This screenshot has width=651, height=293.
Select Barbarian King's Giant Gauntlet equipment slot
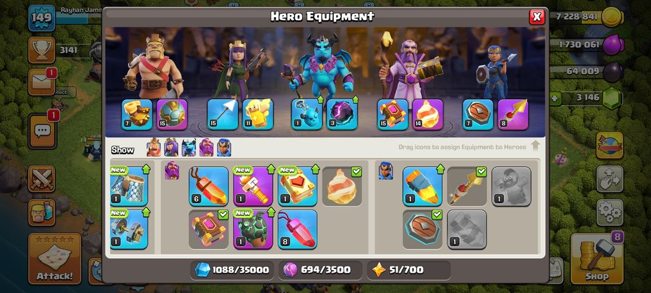coord(137,115)
